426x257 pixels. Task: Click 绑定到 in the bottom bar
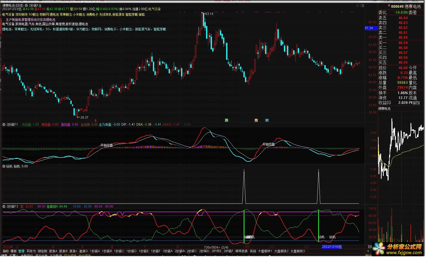(x=42, y=251)
